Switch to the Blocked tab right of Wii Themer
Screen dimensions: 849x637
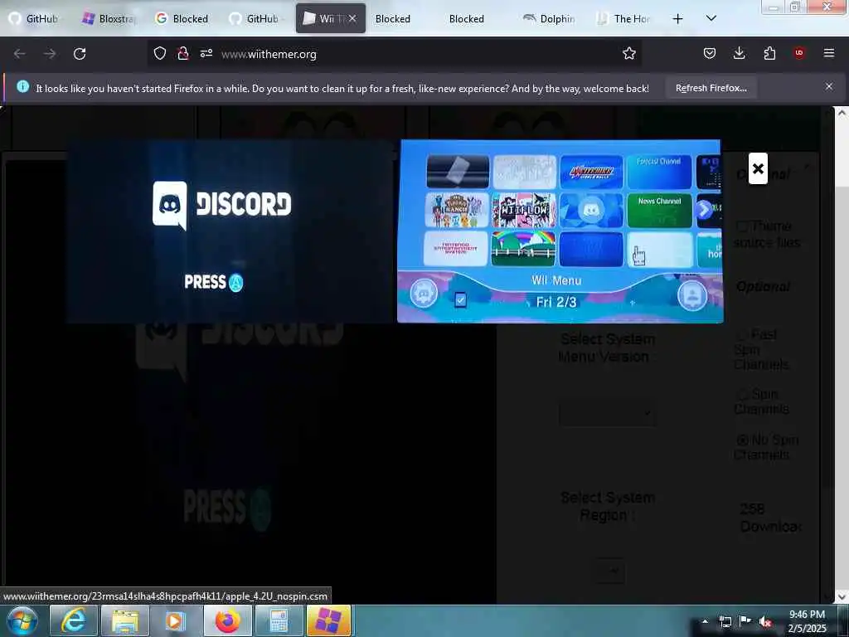pos(392,18)
